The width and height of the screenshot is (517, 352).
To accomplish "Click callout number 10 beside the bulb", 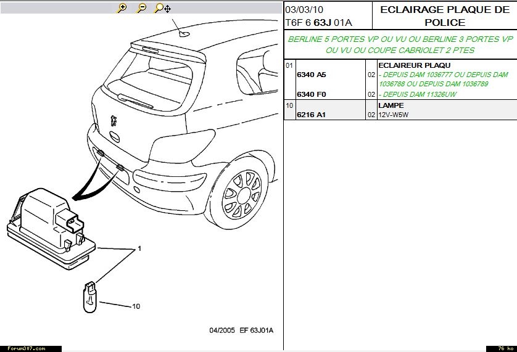I will coord(136,306).
